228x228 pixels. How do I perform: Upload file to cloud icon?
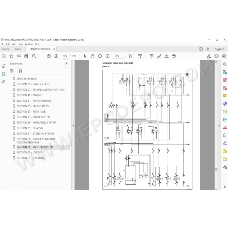coord(19,56)
